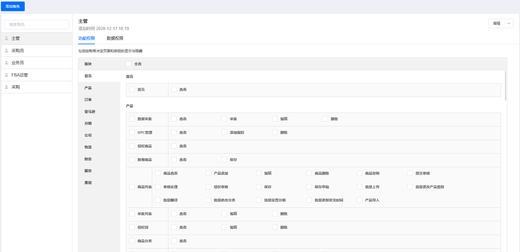This screenshot has width=520, height=252.
Task: Select 财务 in the module navigation
Action: [x=88, y=159]
